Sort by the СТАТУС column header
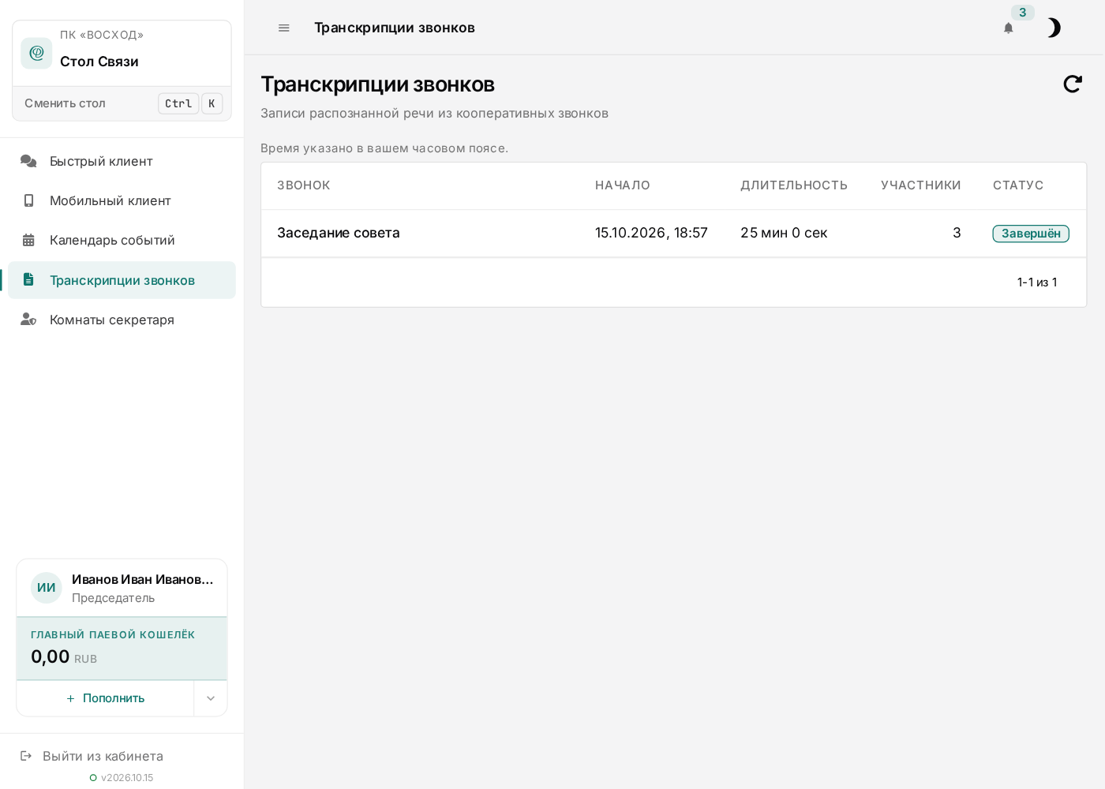1105x789 pixels. [1018, 185]
